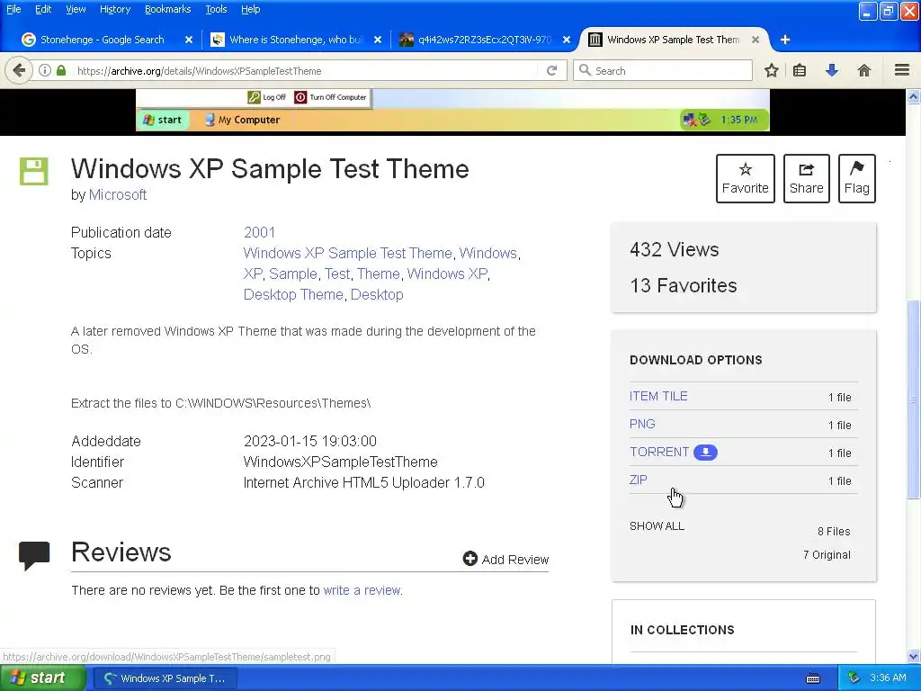This screenshot has height=691, width=921.
Task: Download the PNG file
Action: click(x=642, y=424)
